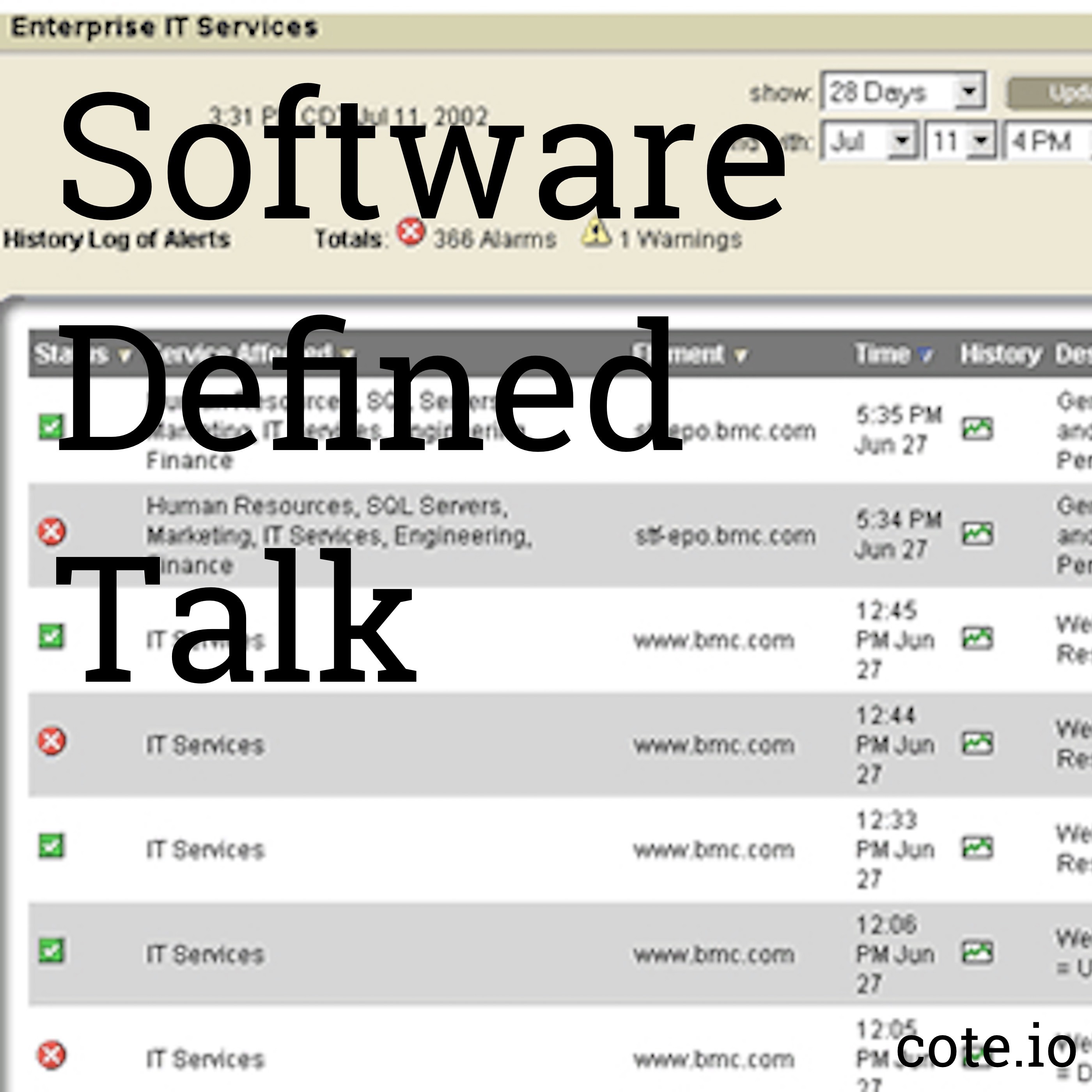Viewport: 1092px width, 1092px height.
Task: Click the yellow warning icon beside 1 Warnings
Action: [597, 232]
